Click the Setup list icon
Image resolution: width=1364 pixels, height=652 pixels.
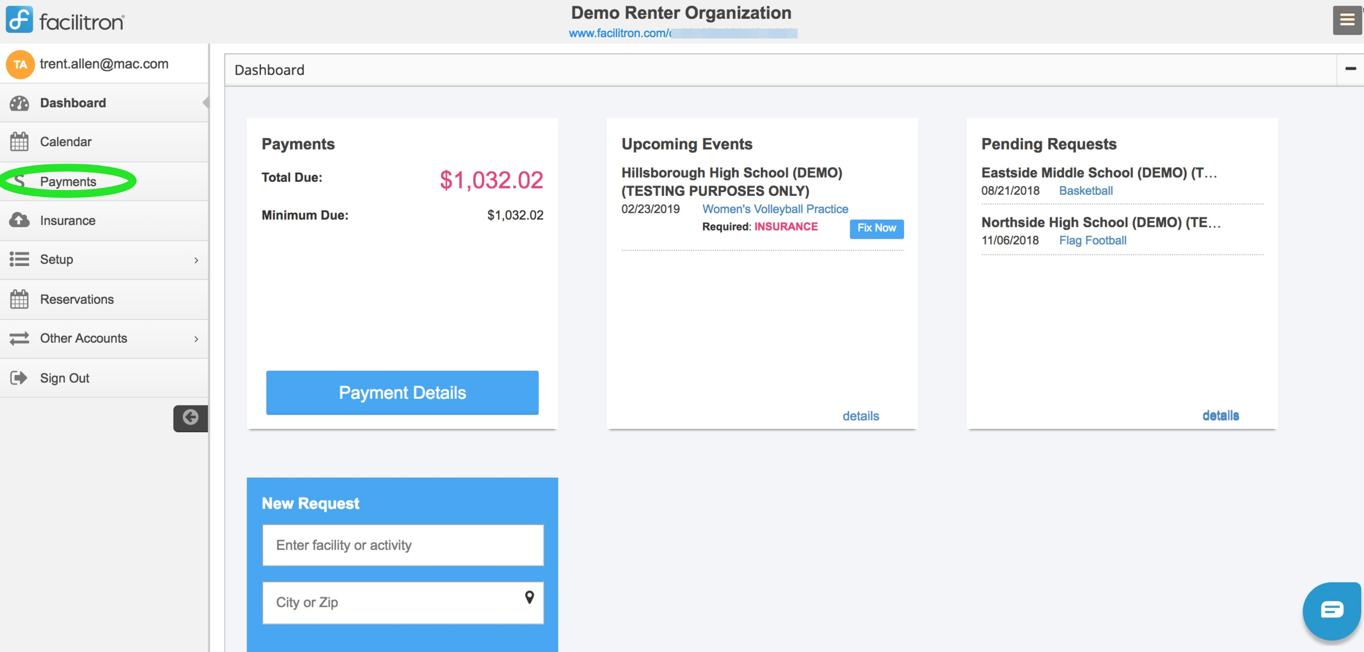tap(19, 259)
